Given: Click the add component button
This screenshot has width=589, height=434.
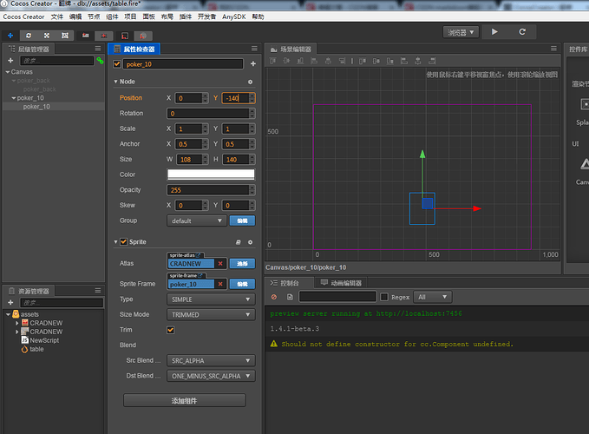Looking at the screenshot, I should tap(184, 400).
